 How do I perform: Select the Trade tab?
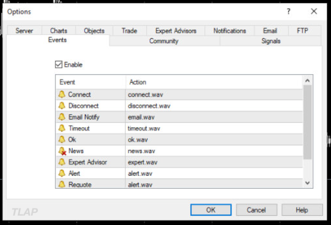pyautogui.click(x=129, y=31)
